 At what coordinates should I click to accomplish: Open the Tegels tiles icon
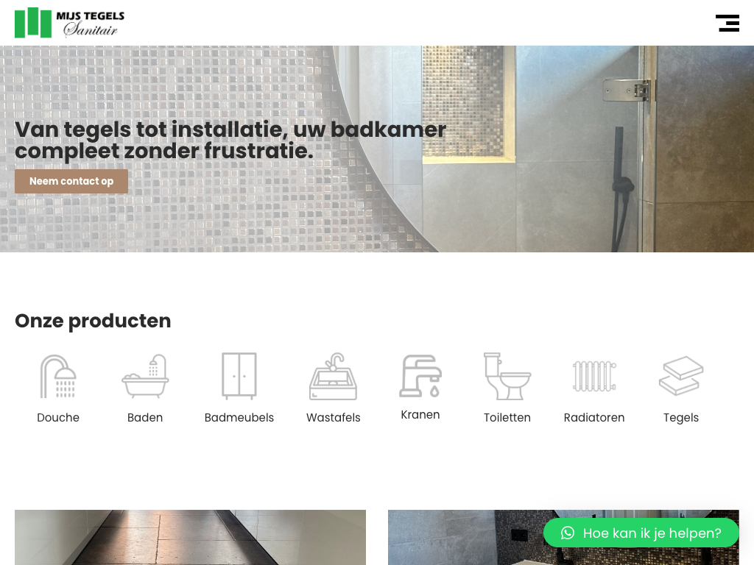point(681,376)
